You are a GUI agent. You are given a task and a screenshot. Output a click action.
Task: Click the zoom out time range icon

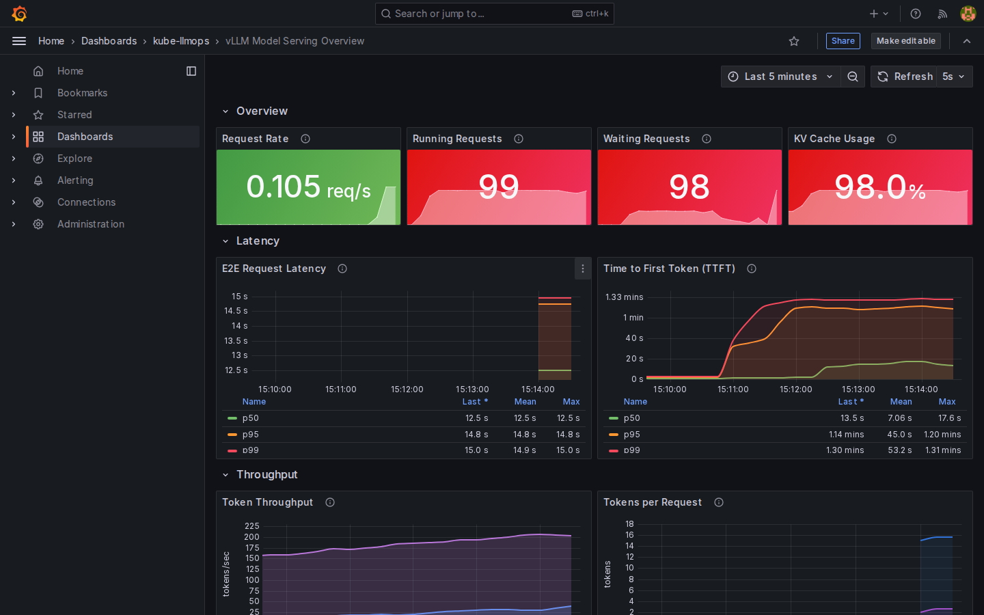tap(853, 77)
